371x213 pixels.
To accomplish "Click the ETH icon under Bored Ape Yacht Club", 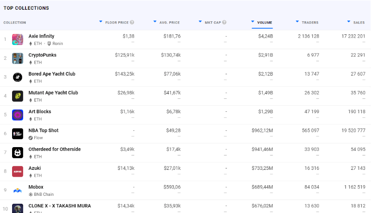I will (x=31, y=81).
